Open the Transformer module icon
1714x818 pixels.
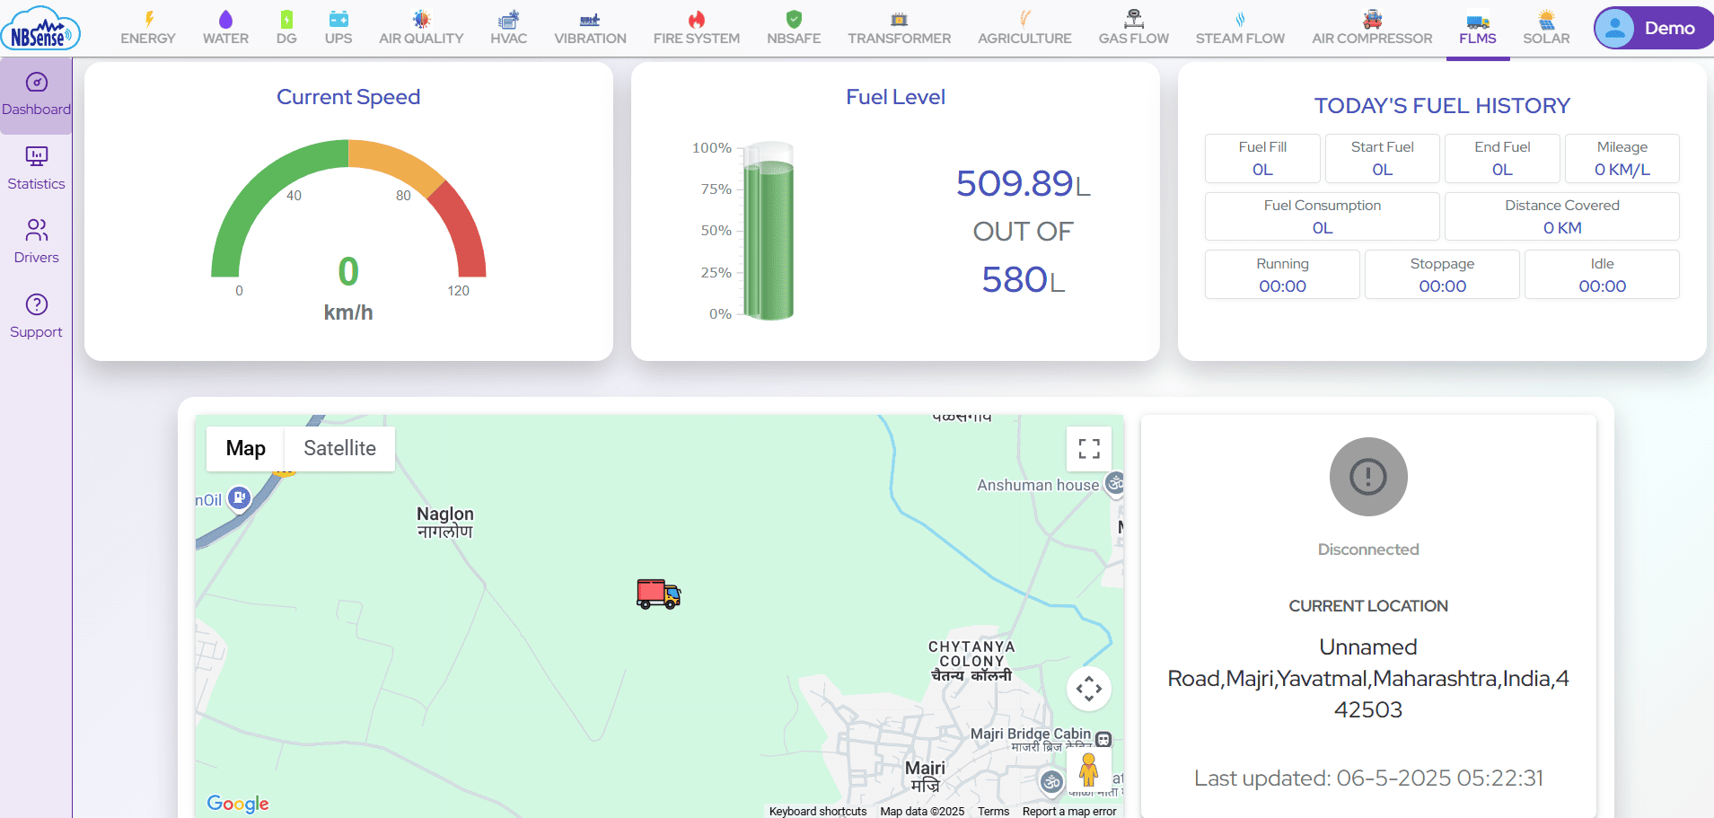pos(900,19)
